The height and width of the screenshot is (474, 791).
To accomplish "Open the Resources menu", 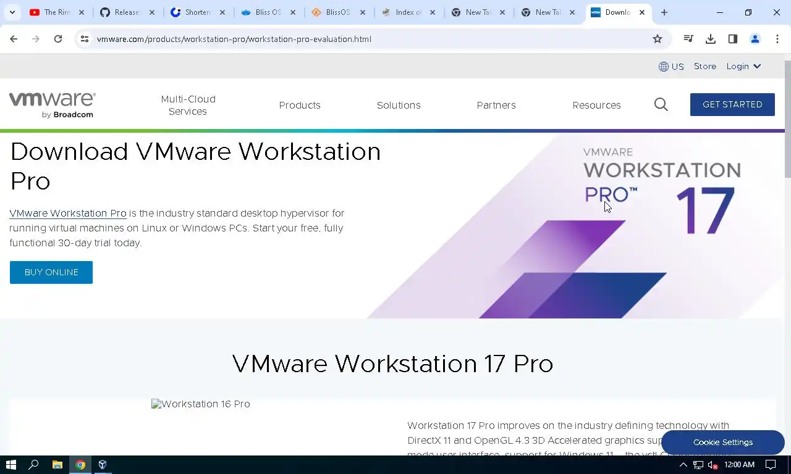I will (x=596, y=105).
